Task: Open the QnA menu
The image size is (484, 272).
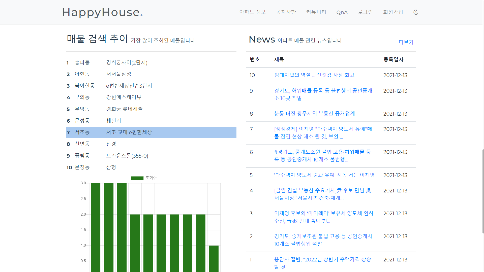Action: point(342,12)
